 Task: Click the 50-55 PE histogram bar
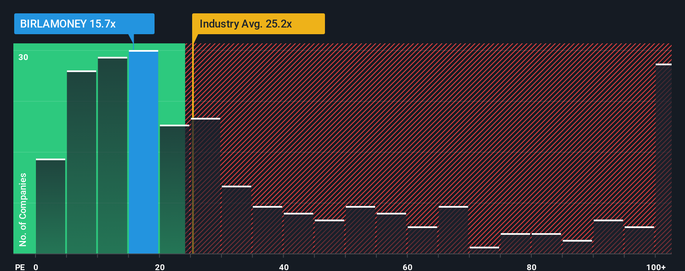coord(360,230)
